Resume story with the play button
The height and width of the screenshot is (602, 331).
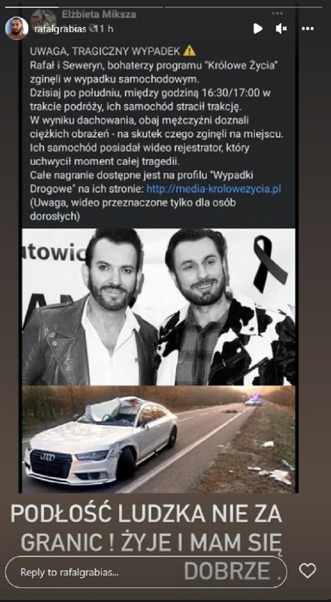click(x=258, y=29)
